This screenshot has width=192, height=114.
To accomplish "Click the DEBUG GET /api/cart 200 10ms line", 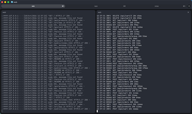I will 116,52.
